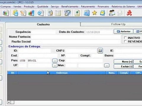Click the Sequência input field
142x106 pixels.
43,32
